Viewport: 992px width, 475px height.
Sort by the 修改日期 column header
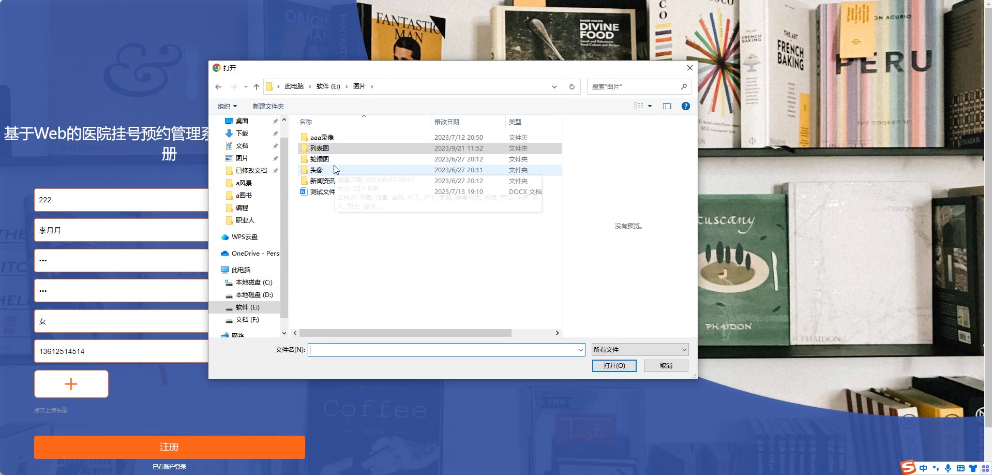(x=447, y=122)
